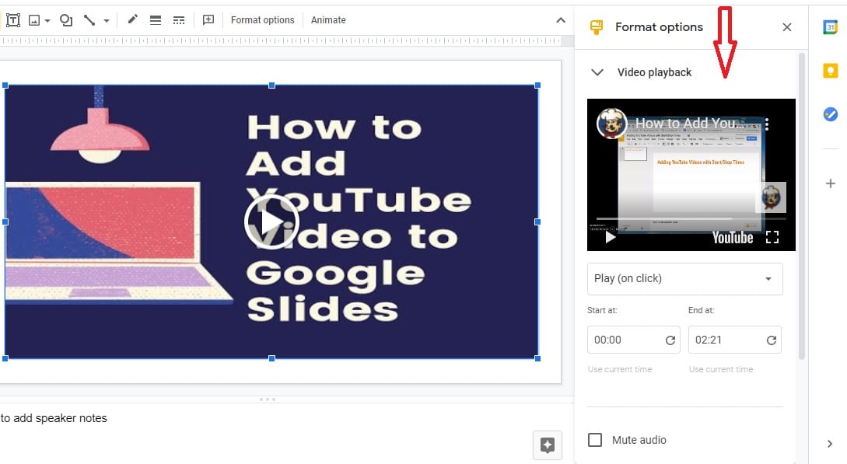847x464 pixels.
Task: Click the Animate toolbar button
Action: (x=328, y=20)
